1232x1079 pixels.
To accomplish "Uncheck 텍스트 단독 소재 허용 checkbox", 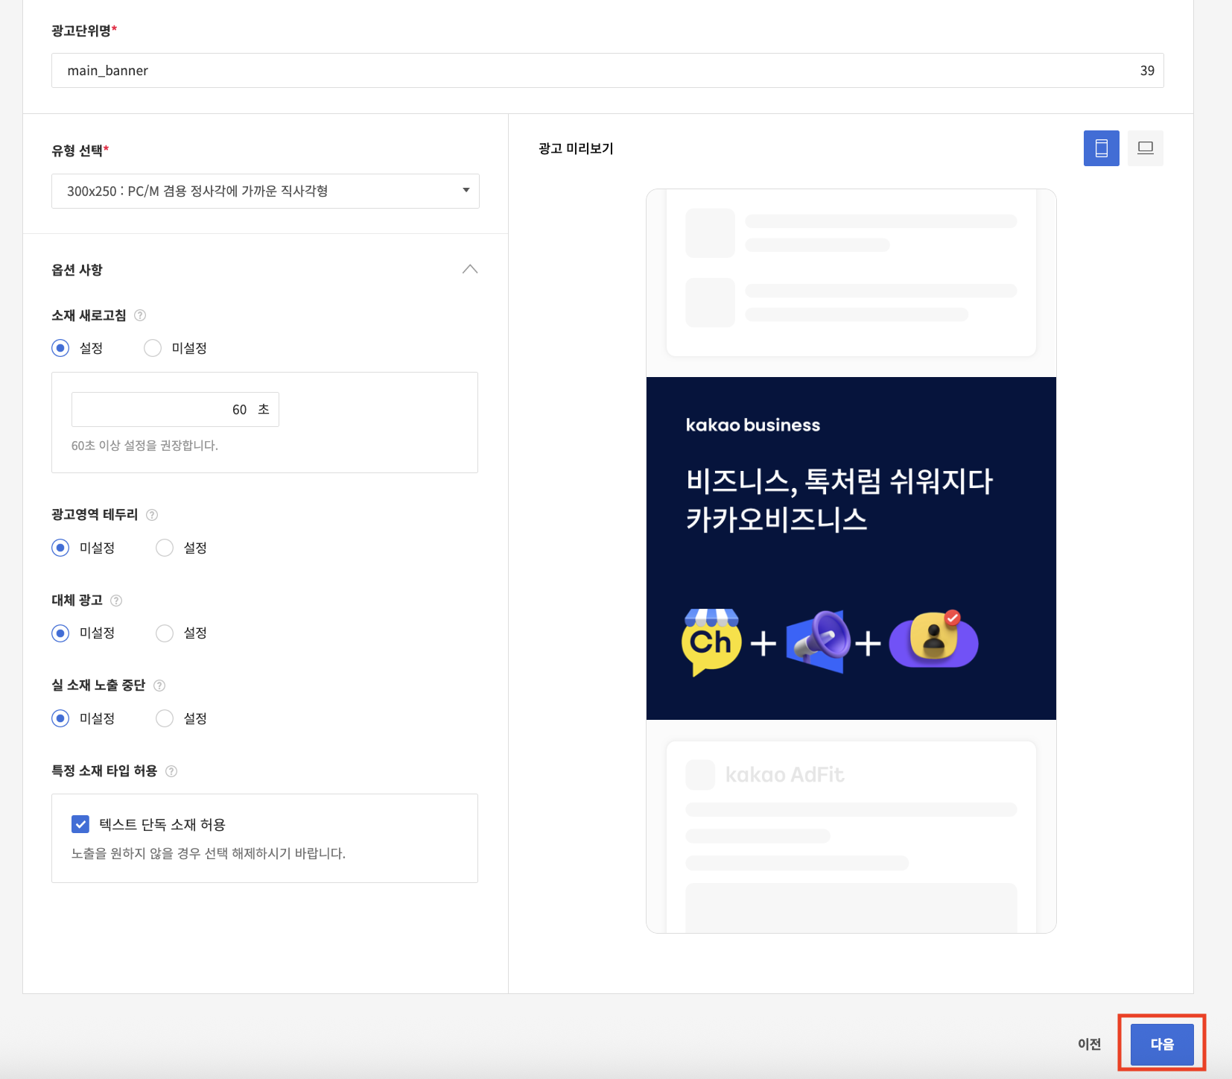I will click(x=80, y=824).
